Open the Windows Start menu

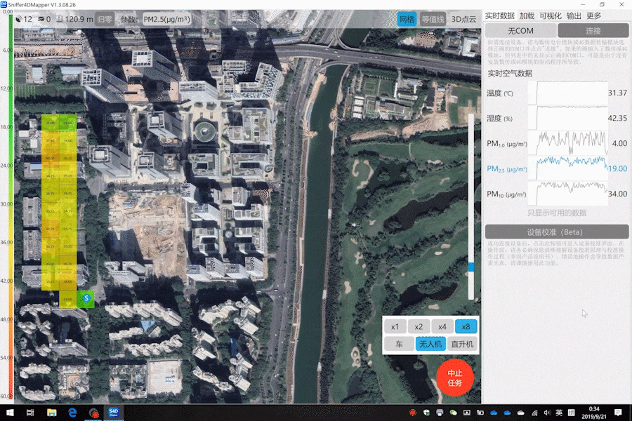click(10, 413)
